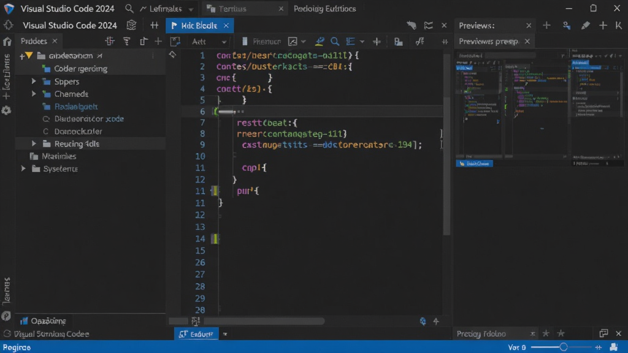Expand the Reucing fdle folder
The height and width of the screenshot is (353, 628).
(x=34, y=143)
